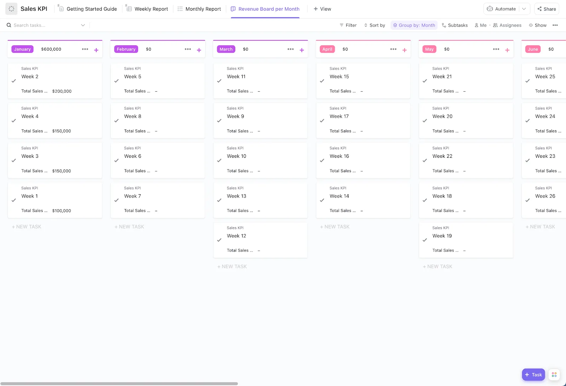The image size is (566, 386).
Task: Open the three-dot menu for May column
Action: click(496, 49)
